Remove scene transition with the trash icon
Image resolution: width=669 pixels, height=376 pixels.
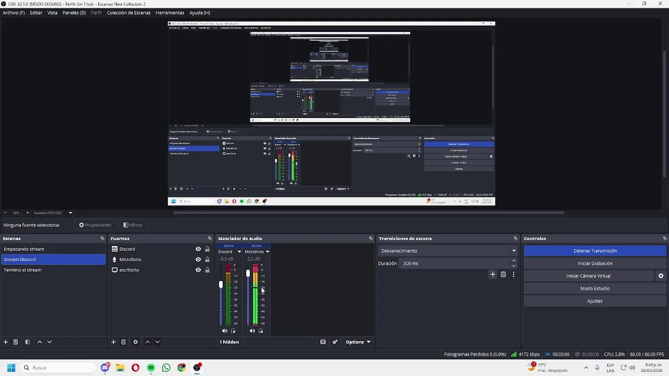(x=503, y=274)
